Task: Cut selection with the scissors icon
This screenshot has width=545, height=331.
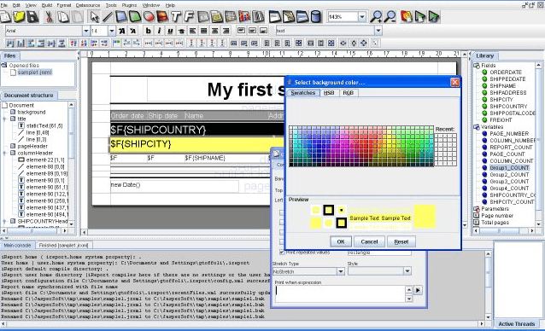Action: (49, 17)
